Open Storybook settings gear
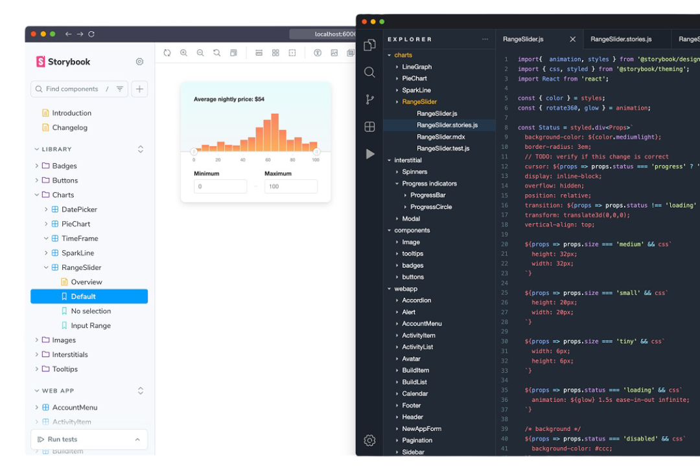 (139, 61)
